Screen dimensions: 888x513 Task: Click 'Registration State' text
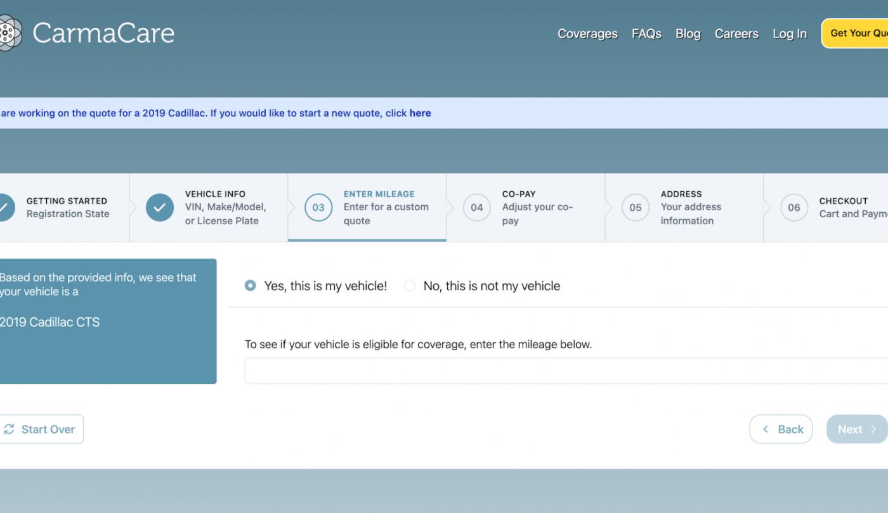pos(68,214)
